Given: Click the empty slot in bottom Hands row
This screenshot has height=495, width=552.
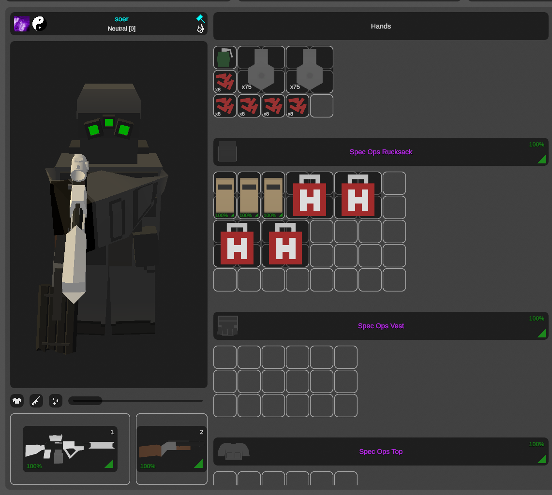Looking at the screenshot, I should pyautogui.click(x=322, y=106).
